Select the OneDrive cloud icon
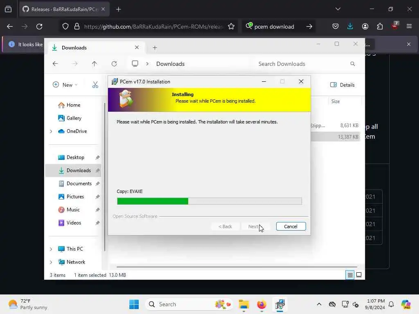This screenshot has height=314, width=419. [61, 131]
